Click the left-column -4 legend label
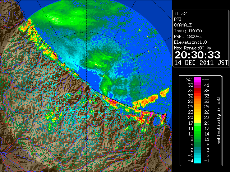The height and width of the screenshot is (172, 230). (191, 161)
